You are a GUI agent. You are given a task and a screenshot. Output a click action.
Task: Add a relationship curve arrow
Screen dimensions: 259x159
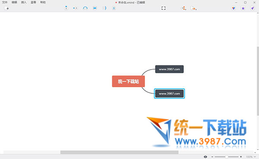(85, 8)
